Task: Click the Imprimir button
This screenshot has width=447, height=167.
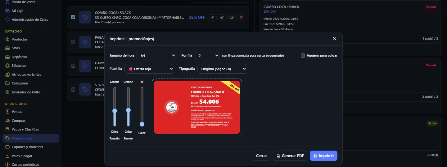Action: 323,156
